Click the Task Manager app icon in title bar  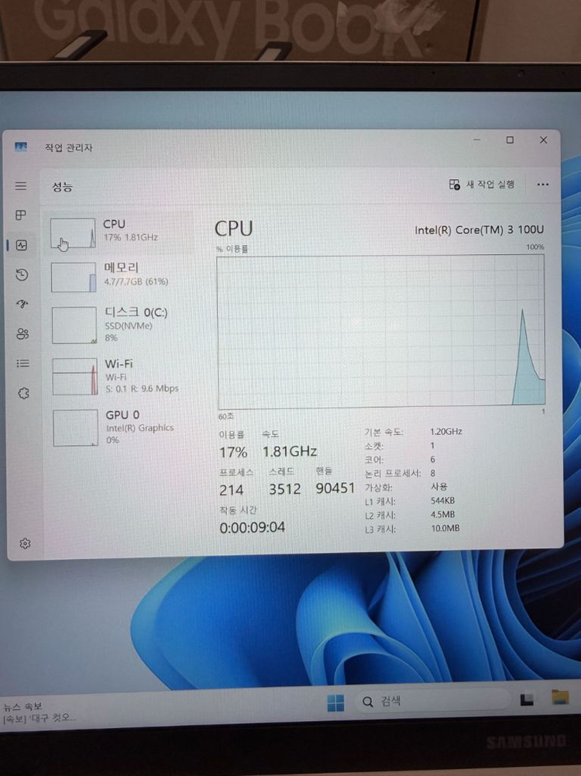coord(21,147)
